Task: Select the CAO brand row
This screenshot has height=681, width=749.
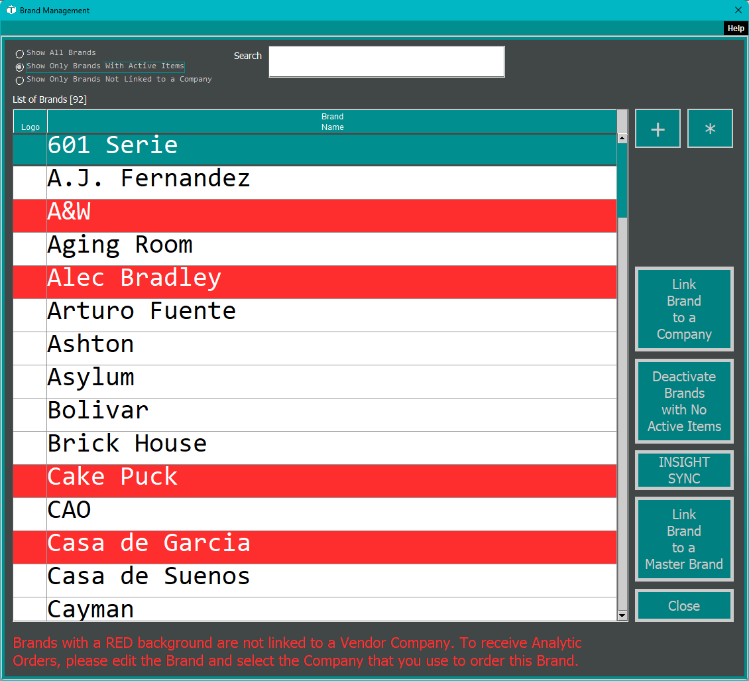Action: [x=315, y=514]
